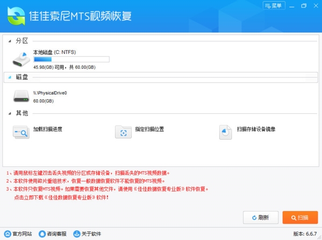322x240 pixels.
Task: Select the PhysicalDrive0 disk icon
Action: click(22, 96)
